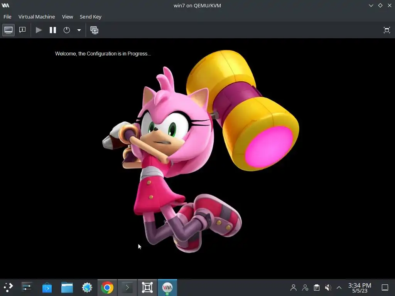The height and width of the screenshot is (296, 395).
Task: Switch to Virtual Machine Manager taskbar entry
Action: tap(167, 288)
